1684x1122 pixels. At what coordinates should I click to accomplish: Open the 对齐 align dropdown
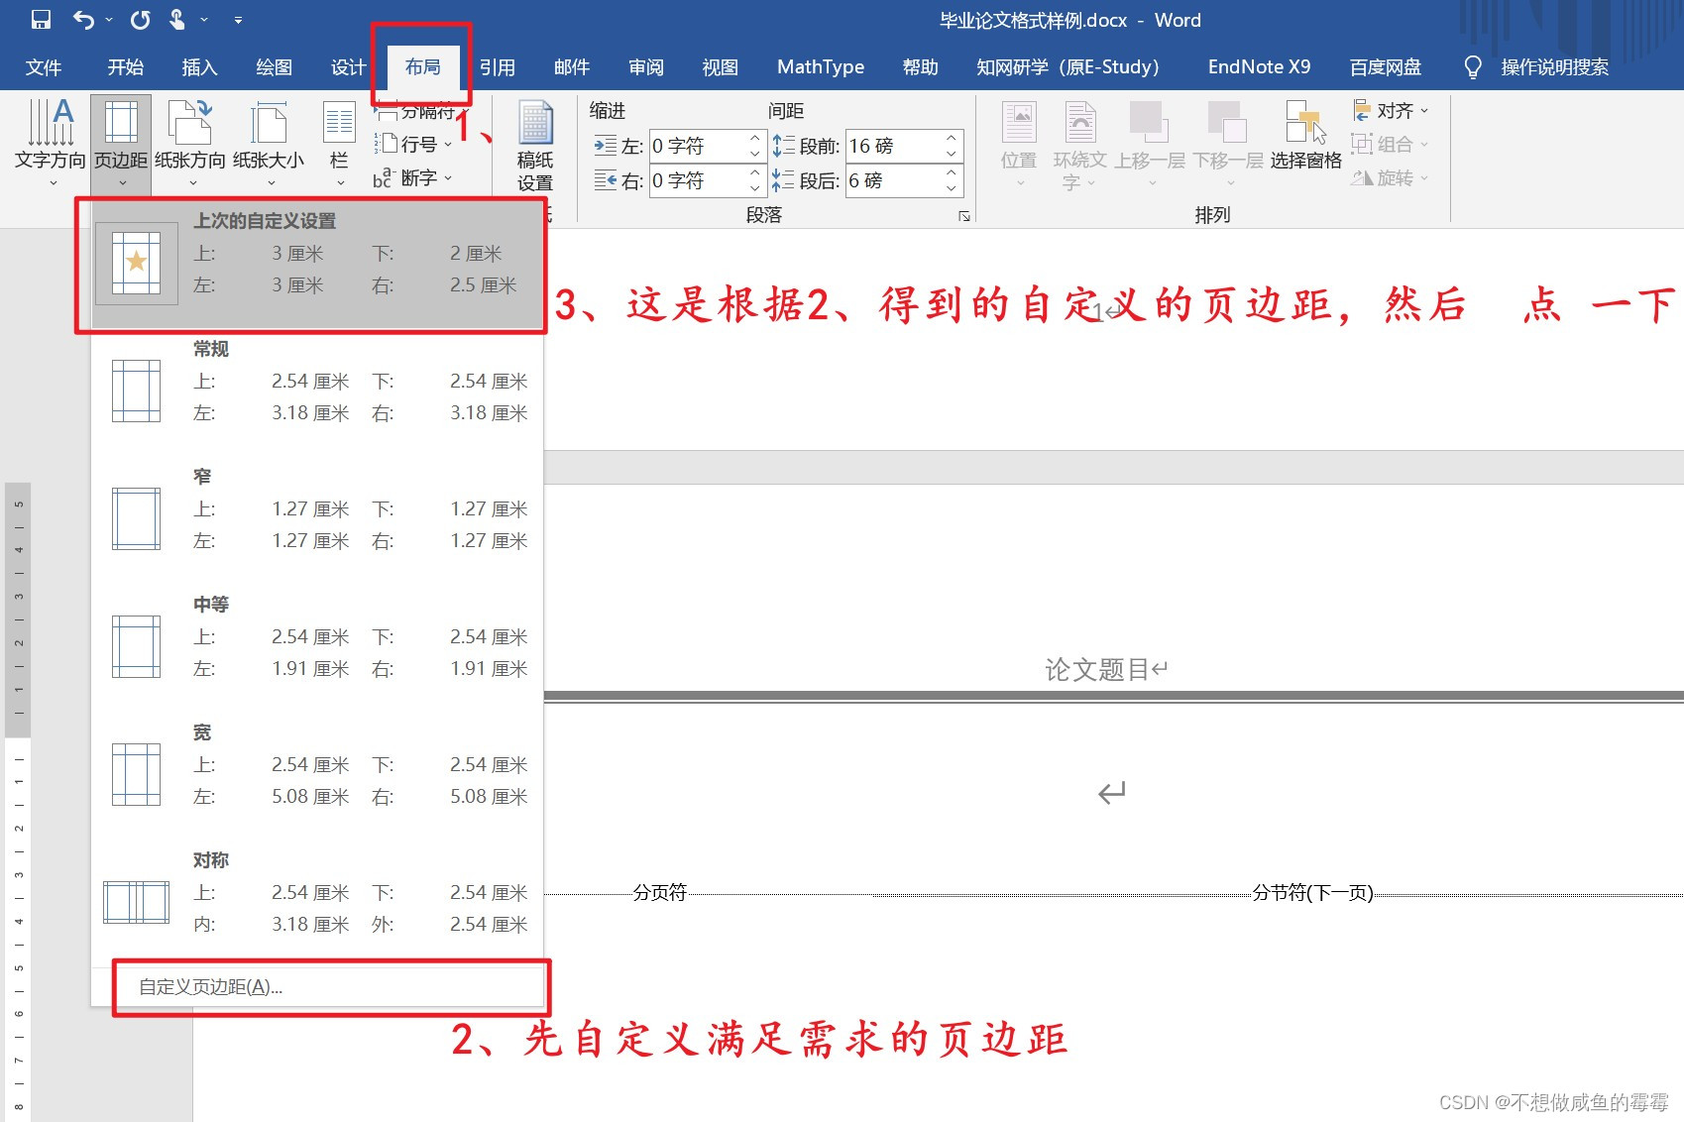[1391, 111]
